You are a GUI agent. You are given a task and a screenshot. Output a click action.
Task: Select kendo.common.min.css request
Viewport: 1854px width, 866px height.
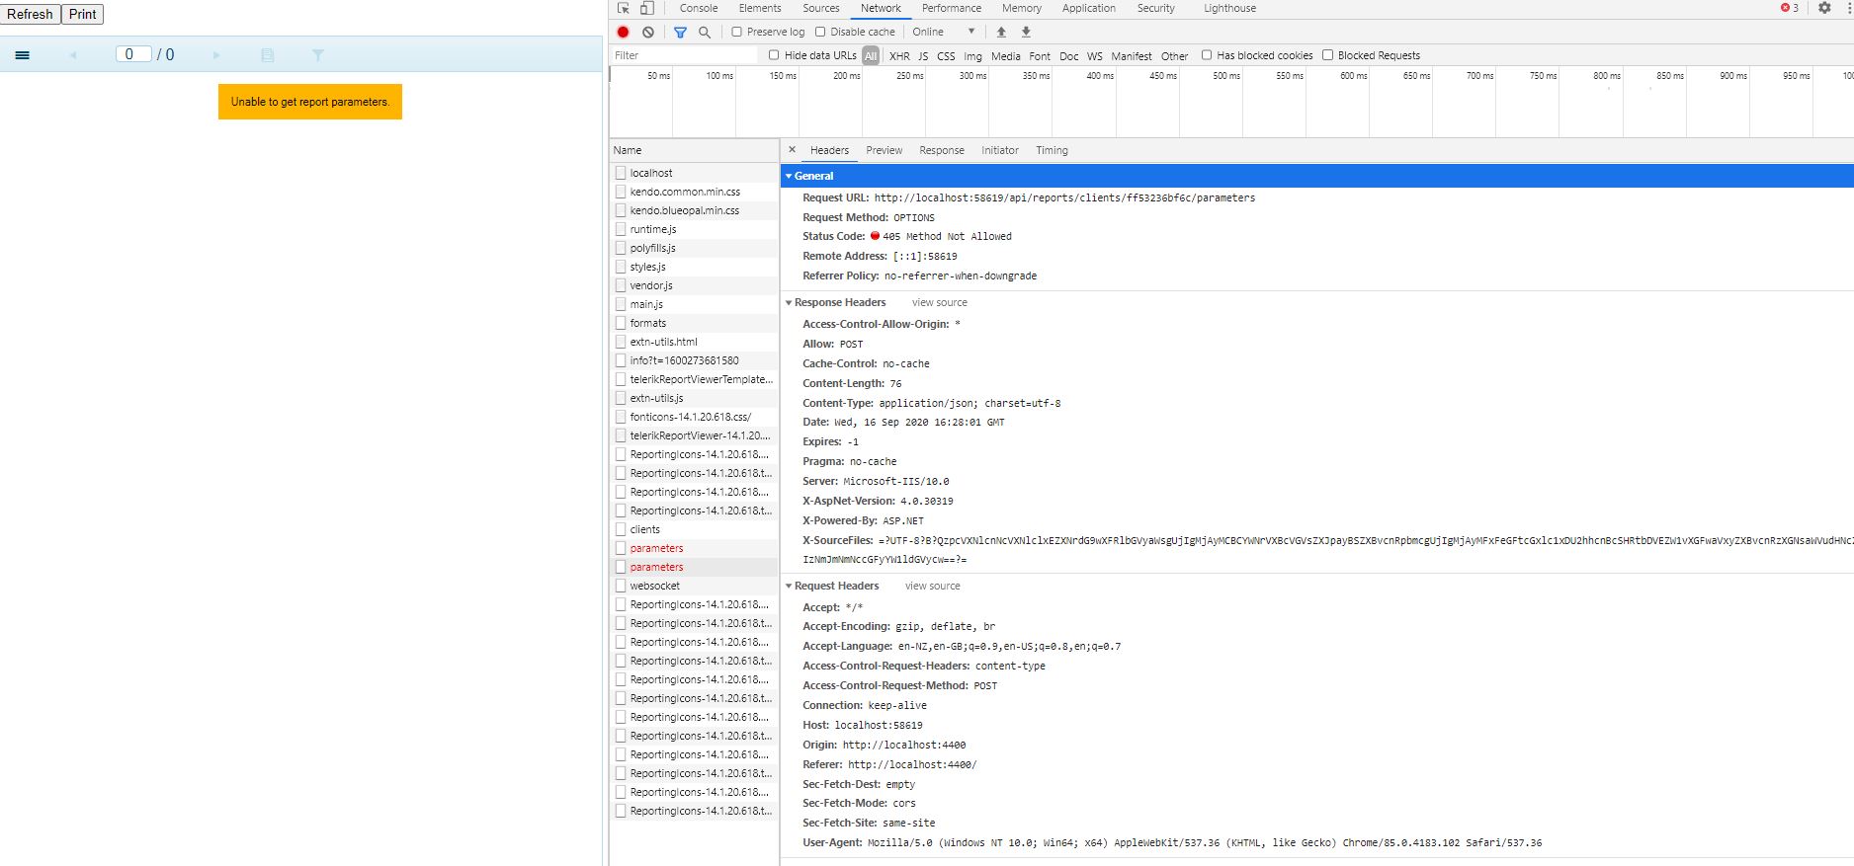694,192
